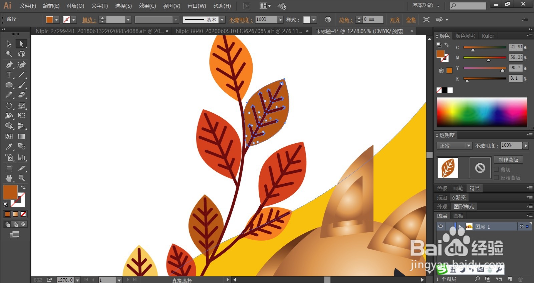This screenshot has width=534, height=283.
Task: Select the Artboard tool
Action: (9, 168)
